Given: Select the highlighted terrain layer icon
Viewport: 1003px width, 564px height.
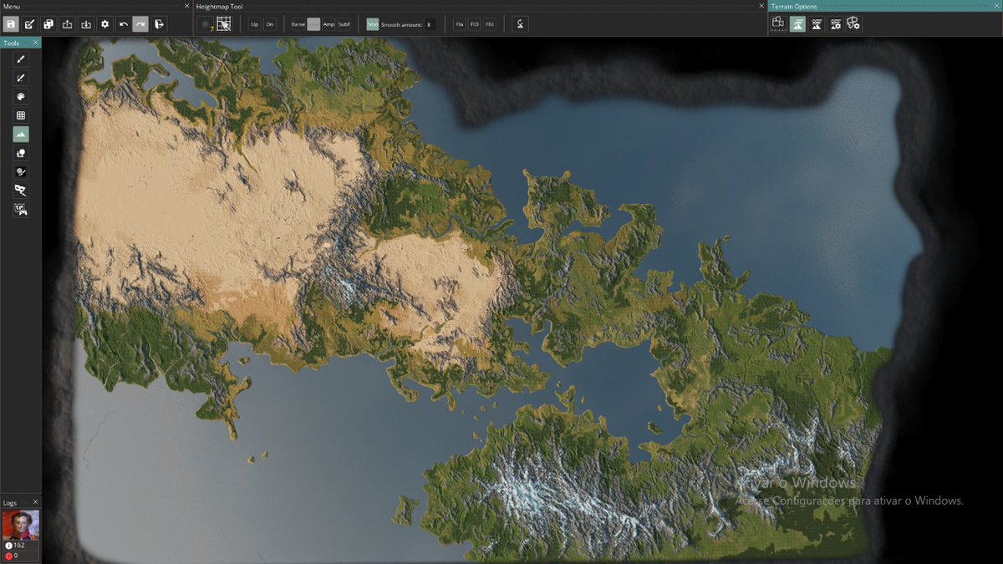Looking at the screenshot, I should pos(797,24).
